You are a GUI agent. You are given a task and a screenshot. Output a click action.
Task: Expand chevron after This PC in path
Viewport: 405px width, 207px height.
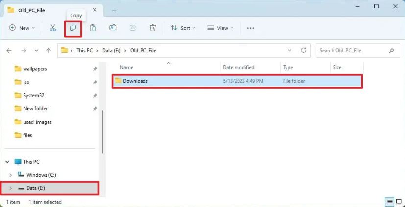click(97, 51)
